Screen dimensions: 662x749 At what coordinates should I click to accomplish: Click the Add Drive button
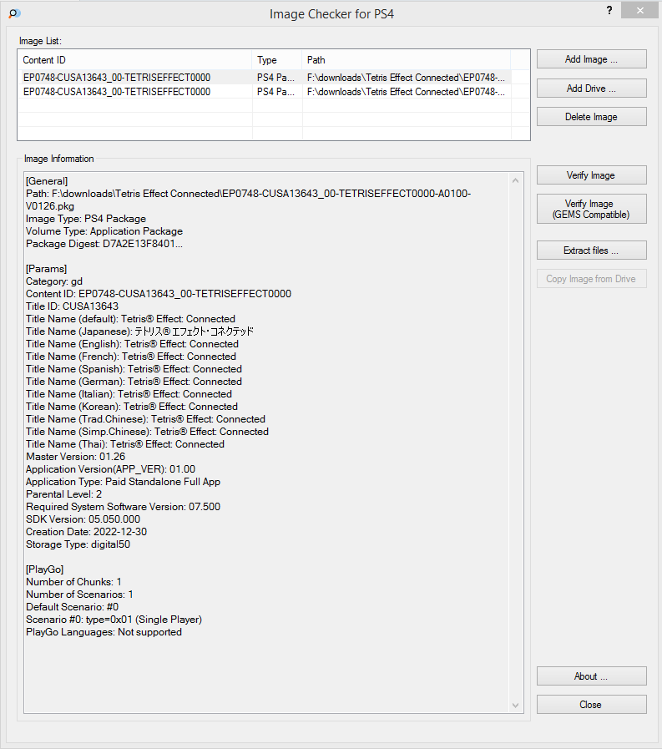pos(591,89)
